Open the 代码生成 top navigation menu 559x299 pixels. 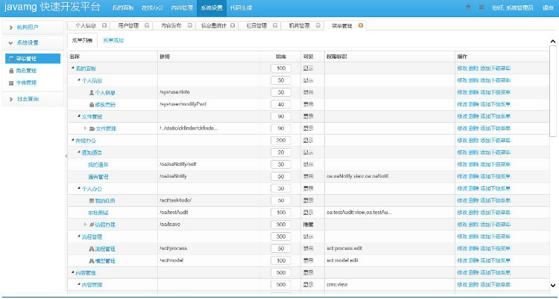click(241, 8)
